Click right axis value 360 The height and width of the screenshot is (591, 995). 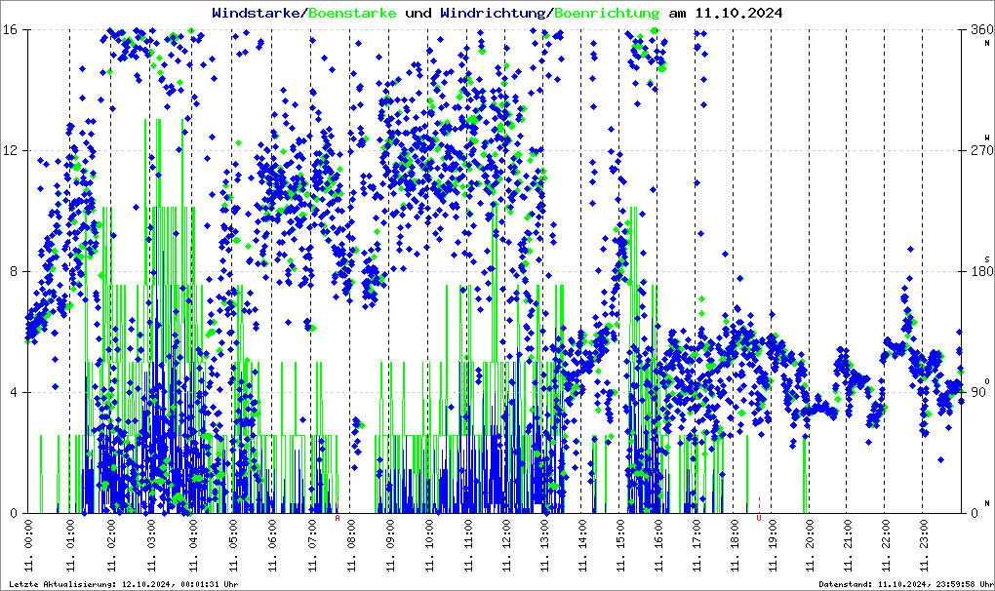click(982, 30)
